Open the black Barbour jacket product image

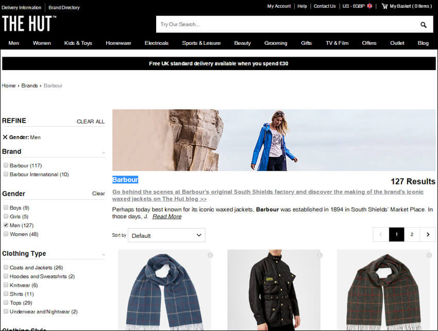274,290
